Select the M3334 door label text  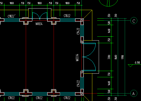pos(77,58)
